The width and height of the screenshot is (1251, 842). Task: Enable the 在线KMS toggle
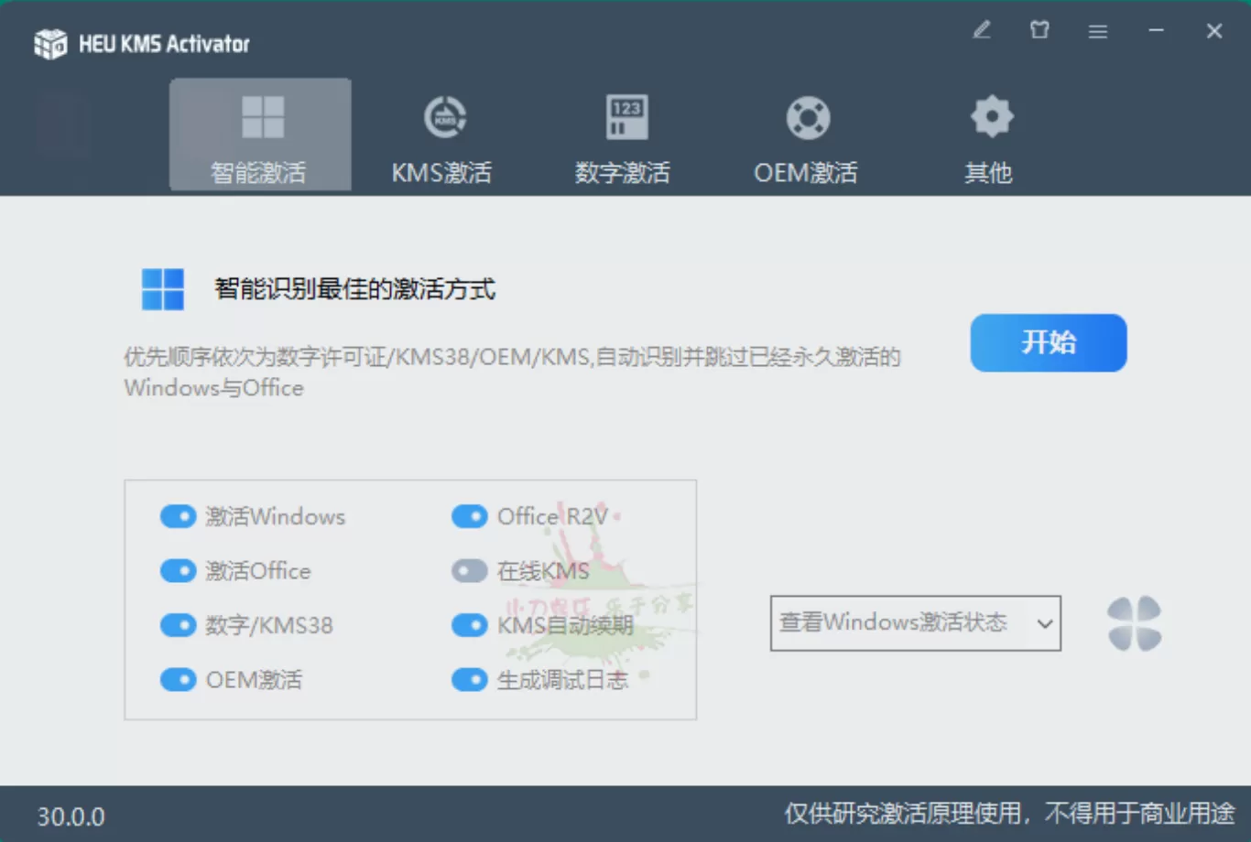470,571
